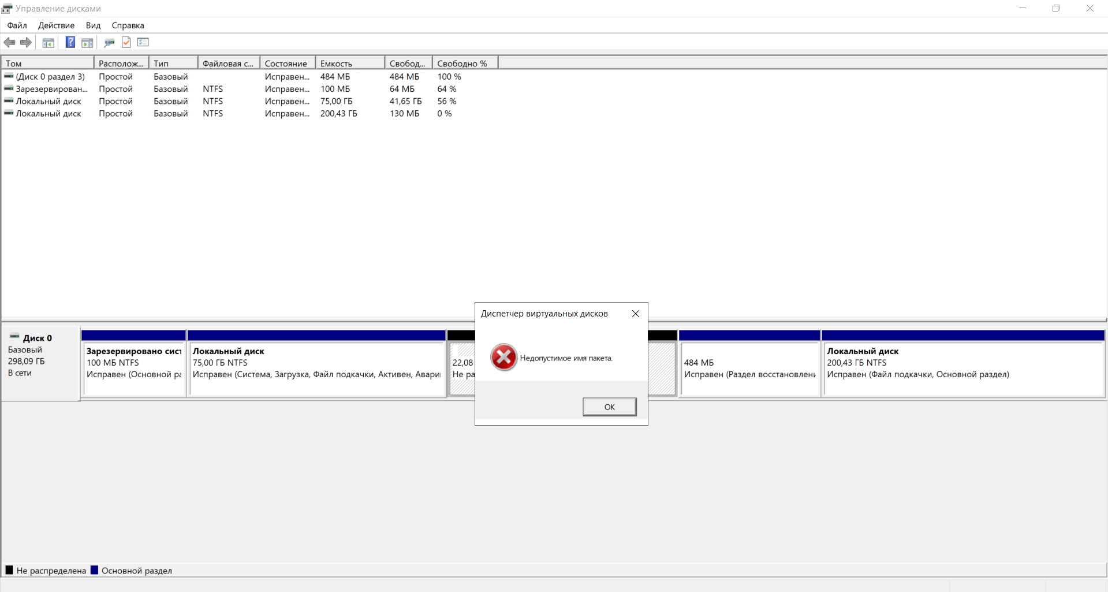This screenshot has width=1108, height=592.
Task: Select the 484 МБ recovery partition block
Action: [749, 364]
